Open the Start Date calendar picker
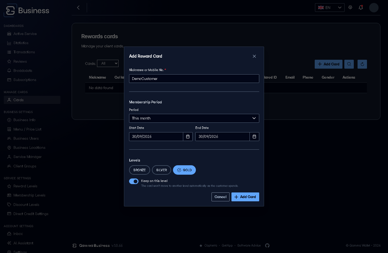 [188, 136]
